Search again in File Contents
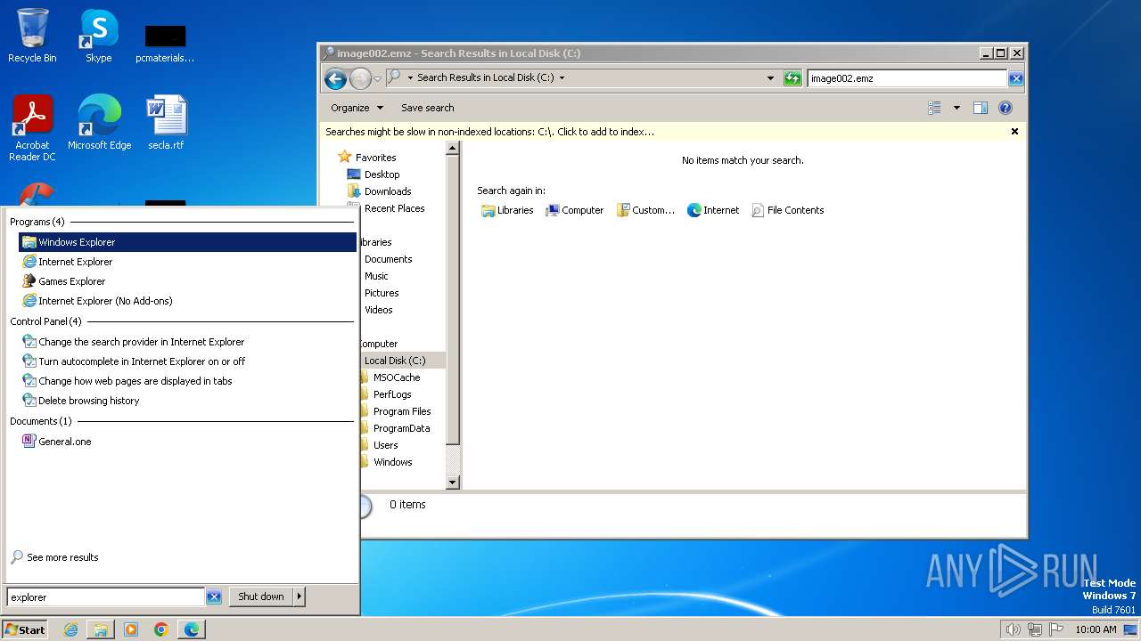This screenshot has width=1141, height=641. [788, 210]
